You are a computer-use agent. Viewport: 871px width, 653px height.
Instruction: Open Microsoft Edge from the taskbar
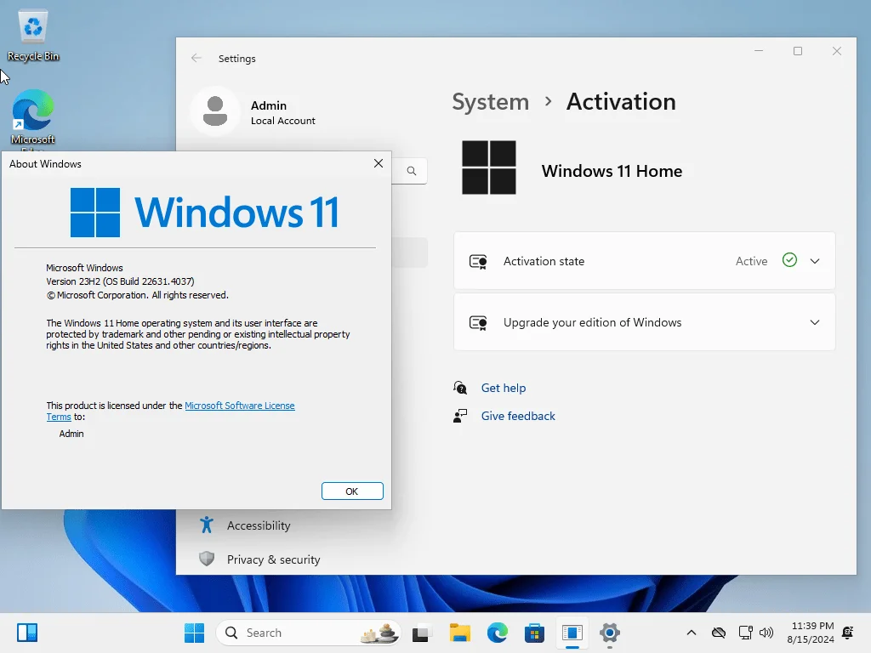pyautogui.click(x=497, y=633)
